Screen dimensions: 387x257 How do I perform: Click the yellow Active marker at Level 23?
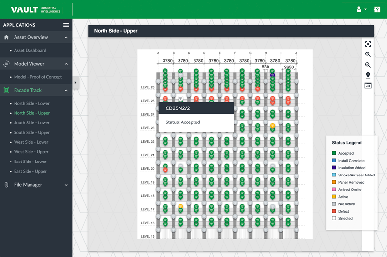pos(272,126)
